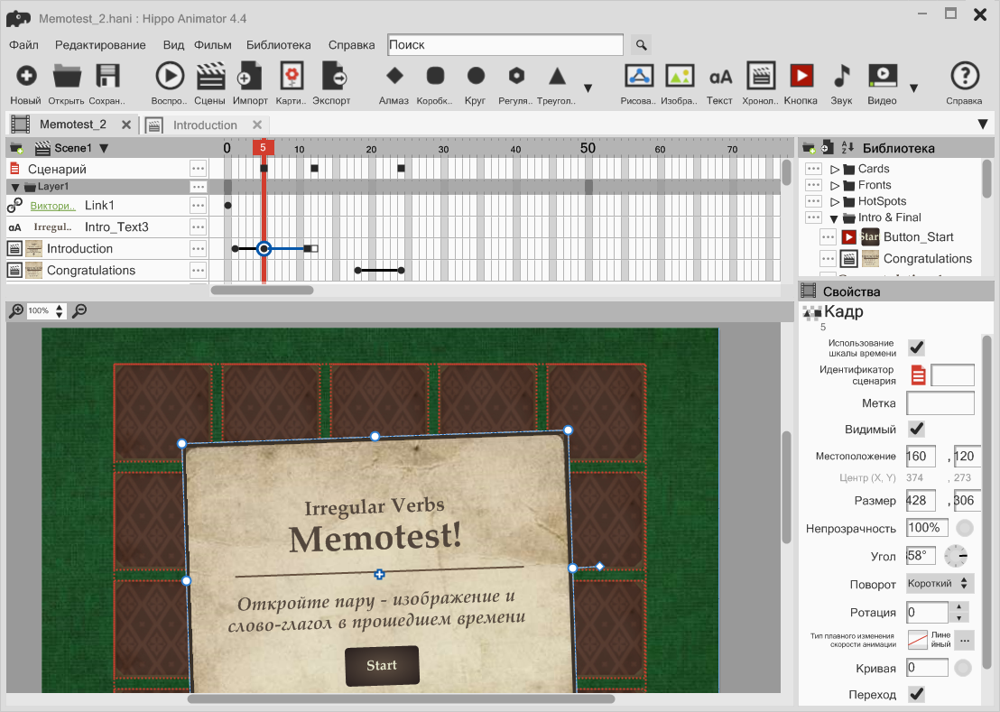Open the Вид menu
Screen dimensions: 1000x712
173,44
